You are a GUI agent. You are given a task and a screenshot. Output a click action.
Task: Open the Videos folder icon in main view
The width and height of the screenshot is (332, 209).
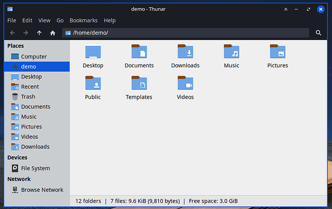click(185, 83)
